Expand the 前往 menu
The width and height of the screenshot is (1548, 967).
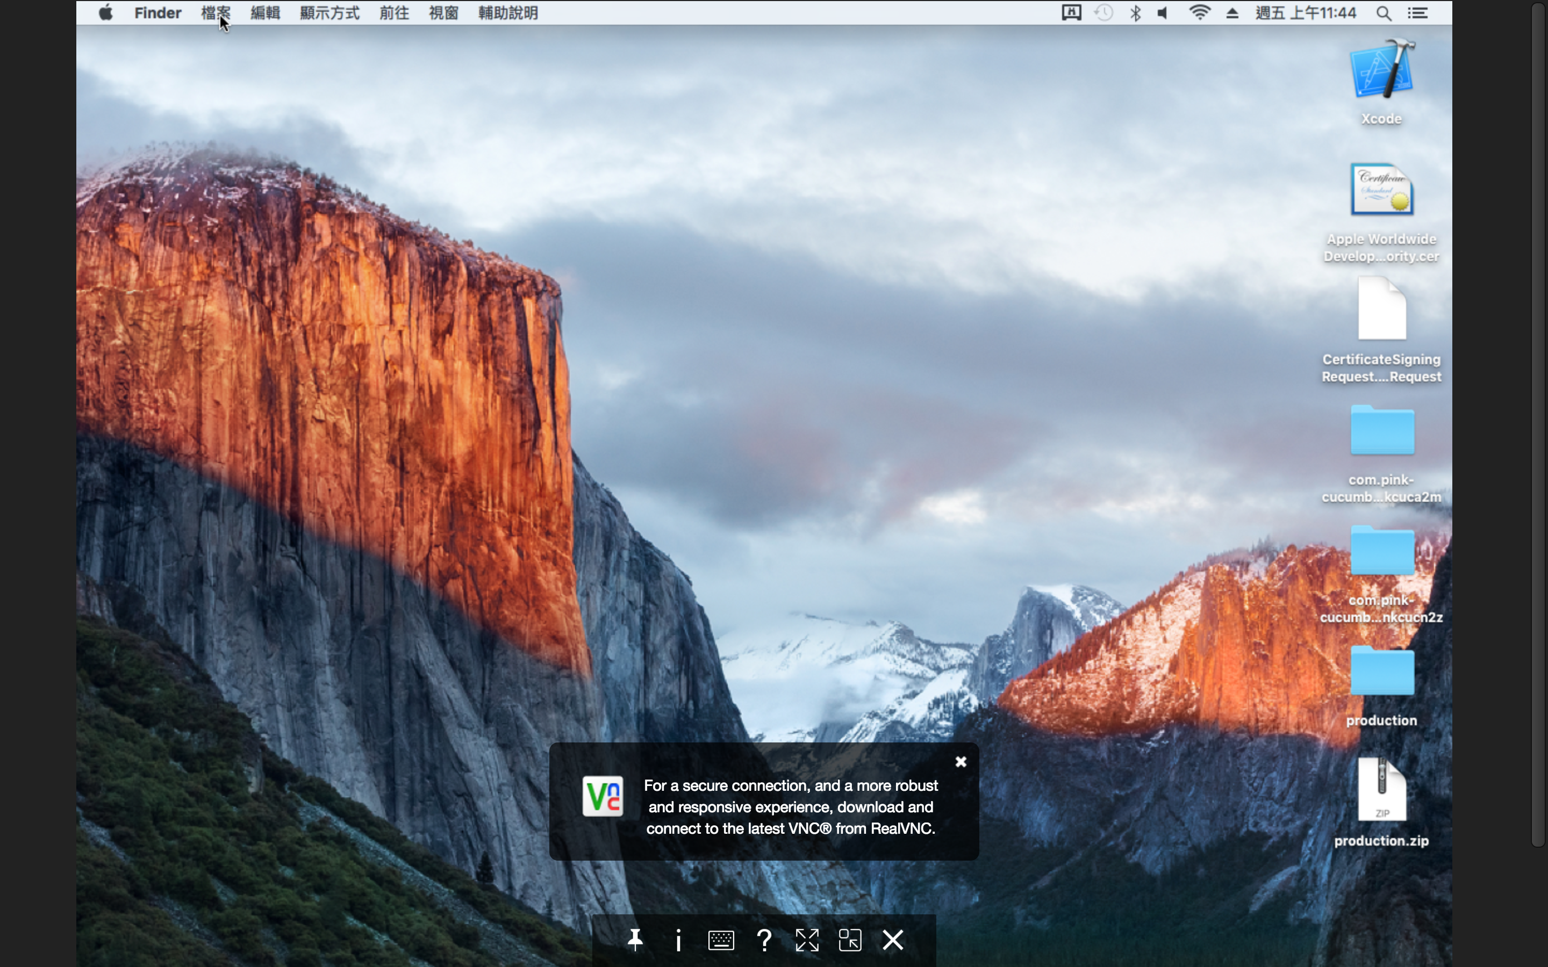tap(393, 13)
